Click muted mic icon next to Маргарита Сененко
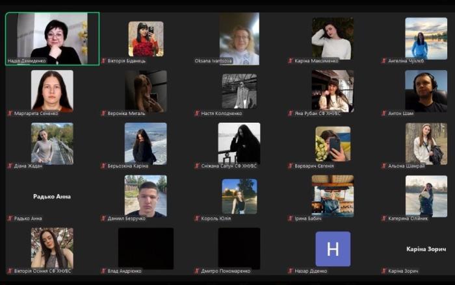The image size is (455, 285). pyautogui.click(x=10, y=113)
